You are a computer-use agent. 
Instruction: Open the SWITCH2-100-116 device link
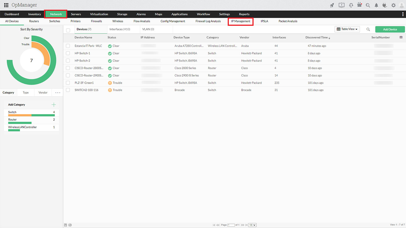tap(86, 90)
